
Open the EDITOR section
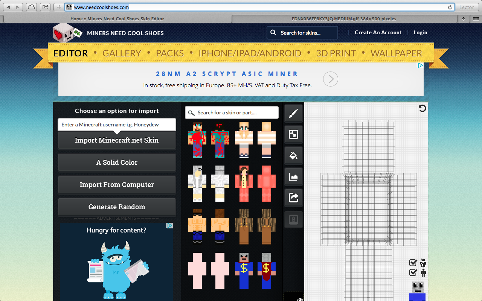(71, 53)
